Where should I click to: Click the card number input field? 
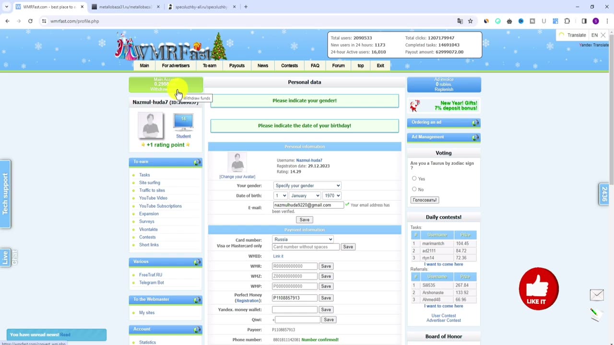pyautogui.click(x=306, y=247)
